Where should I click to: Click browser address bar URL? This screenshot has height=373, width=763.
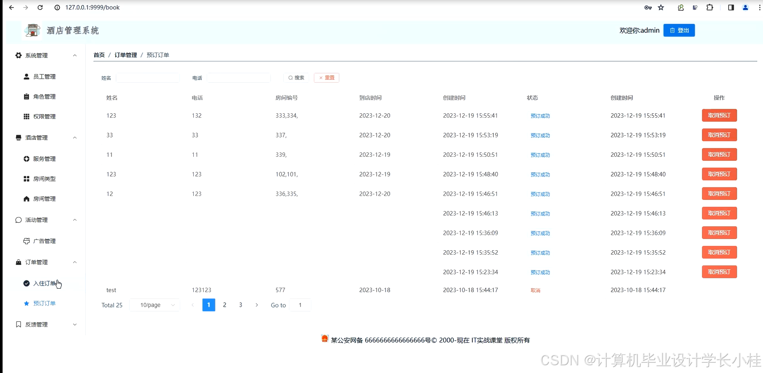click(x=93, y=7)
